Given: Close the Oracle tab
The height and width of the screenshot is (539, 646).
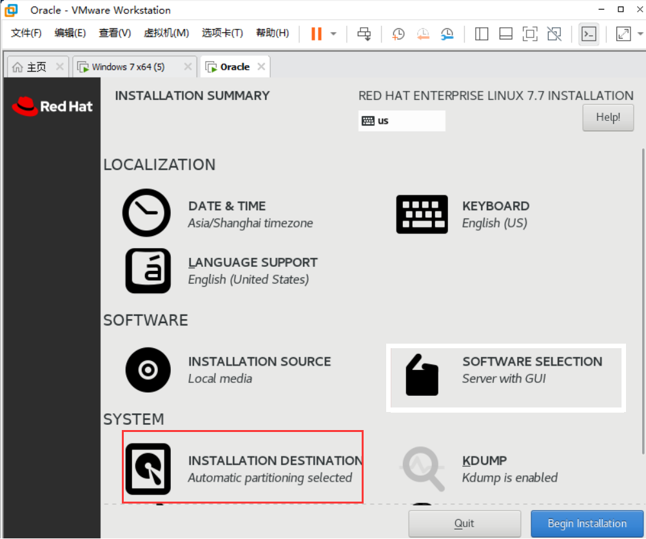Looking at the screenshot, I should click(261, 66).
